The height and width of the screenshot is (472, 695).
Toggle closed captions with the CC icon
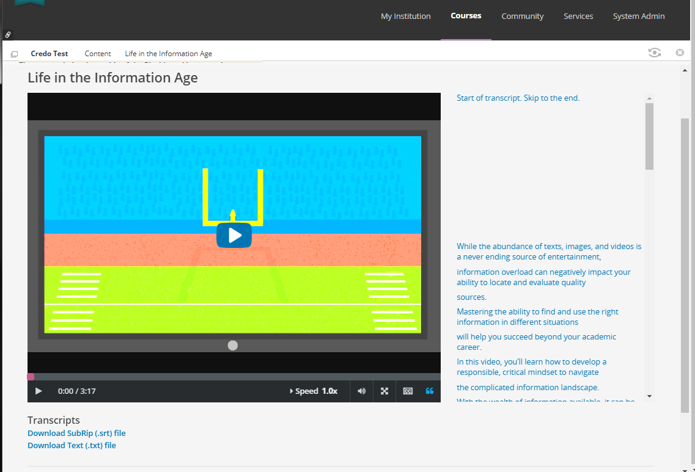[x=408, y=391]
